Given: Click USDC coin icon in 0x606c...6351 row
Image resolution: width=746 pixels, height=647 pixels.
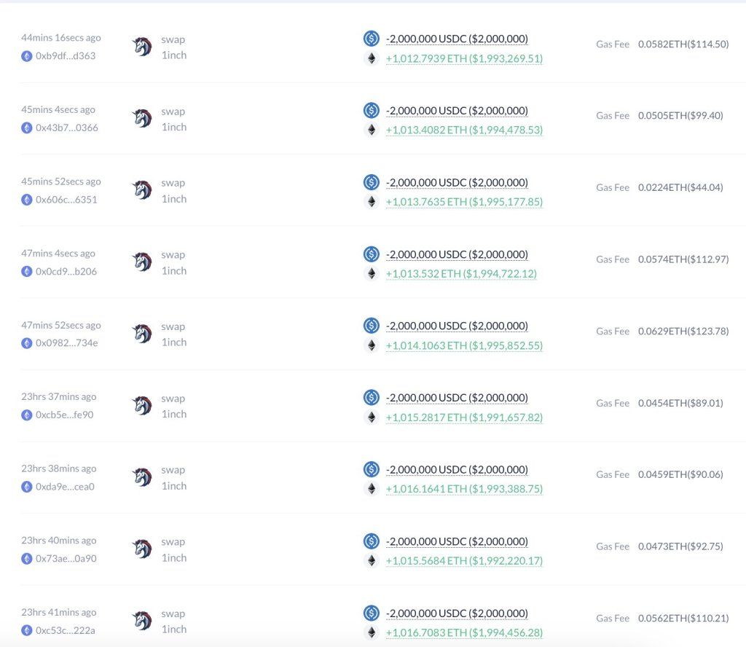Looking at the screenshot, I should tap(371, 181).
